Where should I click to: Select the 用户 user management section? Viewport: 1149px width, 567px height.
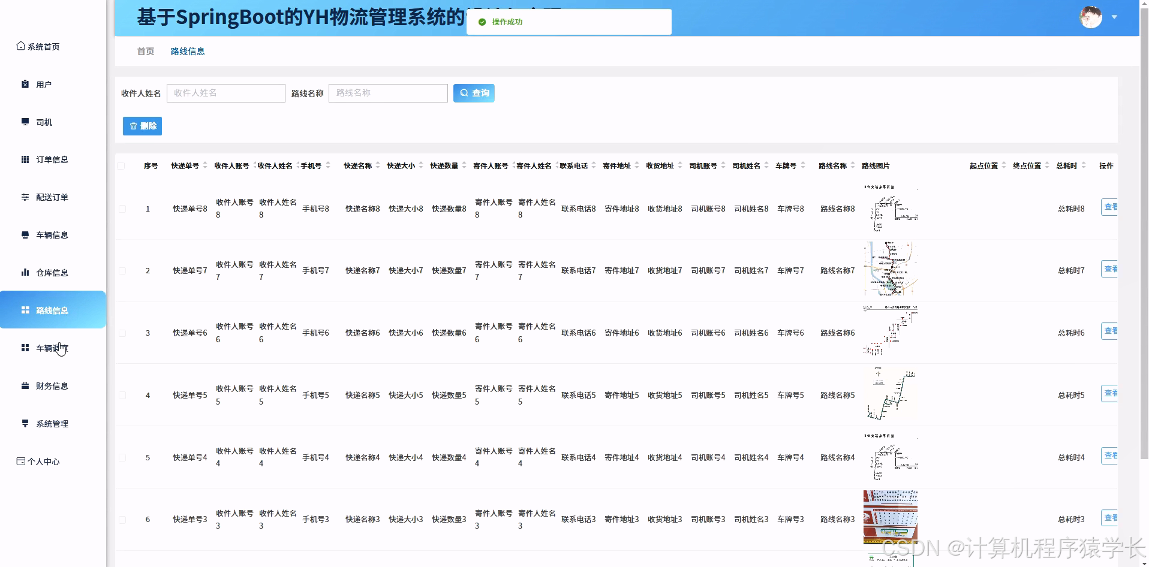[x=42, y=84]
